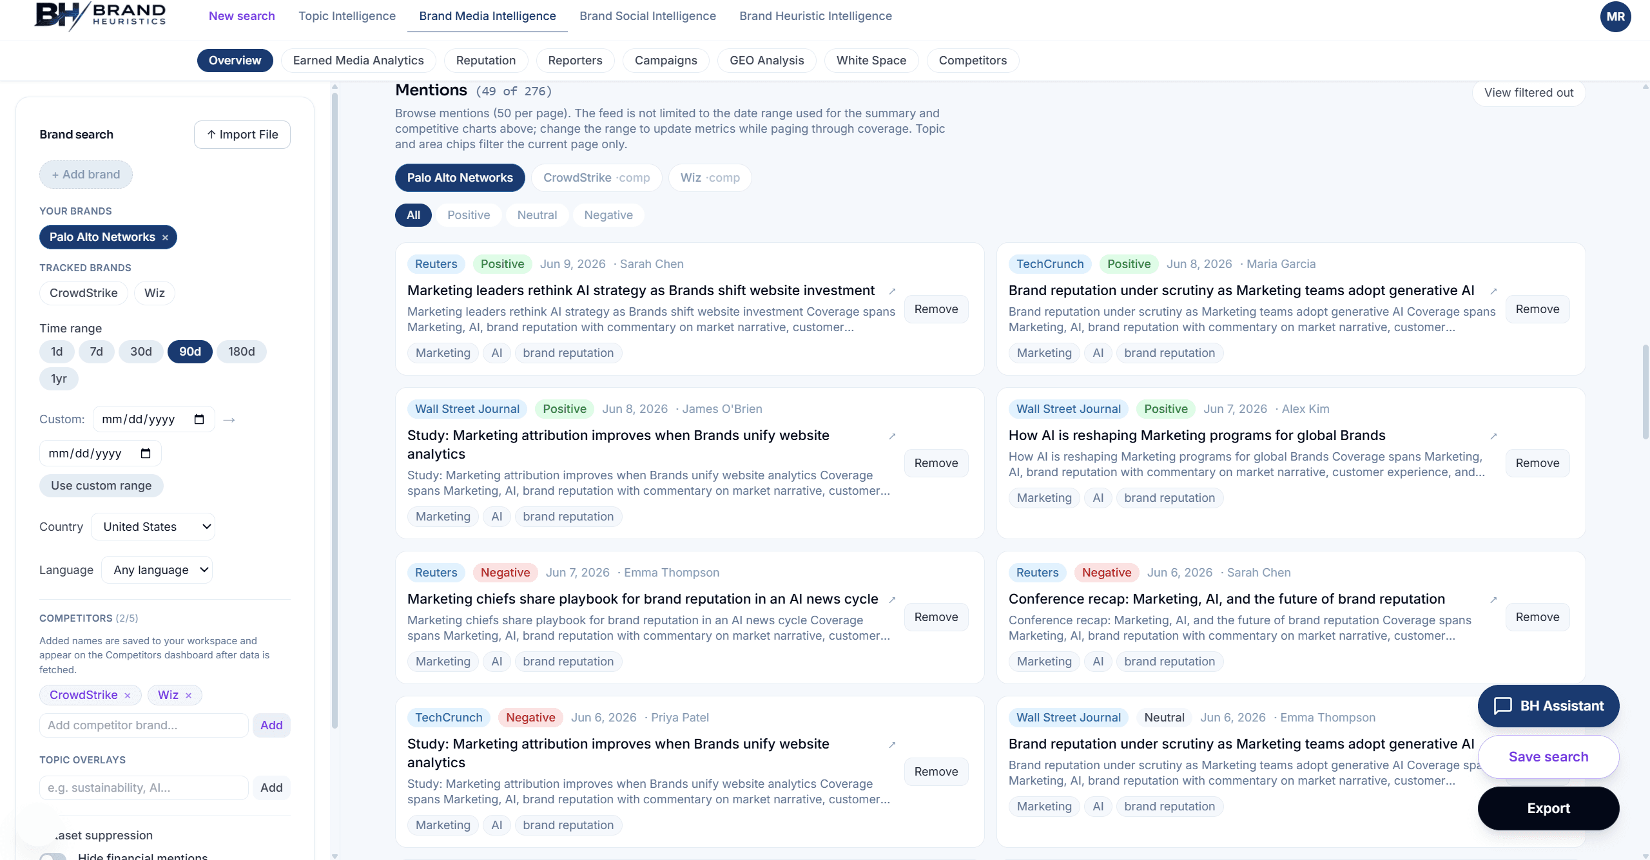The image size is (1650, 860).
Task: Switch to Brand Heuristic Intelligence tab
Action: point(815,16)
